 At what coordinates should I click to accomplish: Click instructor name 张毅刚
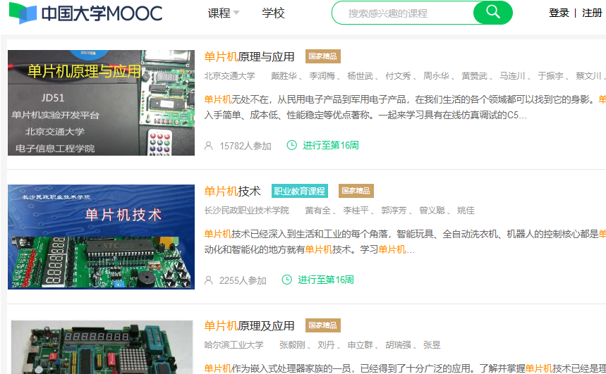click(292, 344)
